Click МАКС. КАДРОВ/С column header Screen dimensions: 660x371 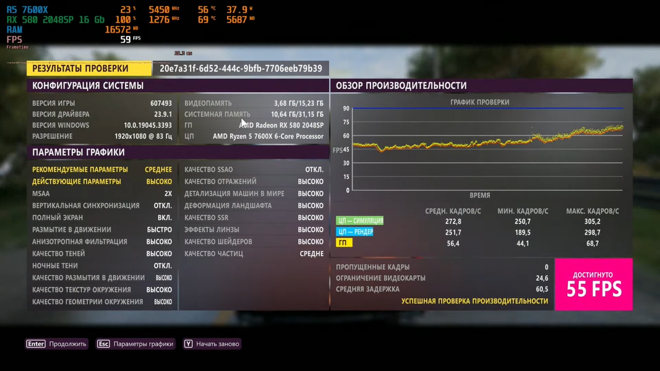[x=592, y=211]
